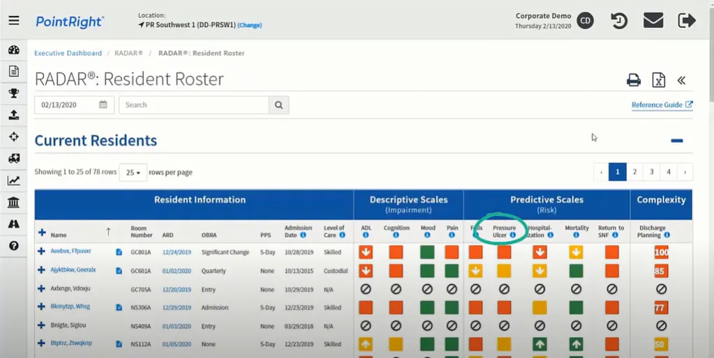The height and width of the screenshot is (358, 714).
Task: Open Executive Dashboard breadcrumb
Action: click(x=68, y=53)
